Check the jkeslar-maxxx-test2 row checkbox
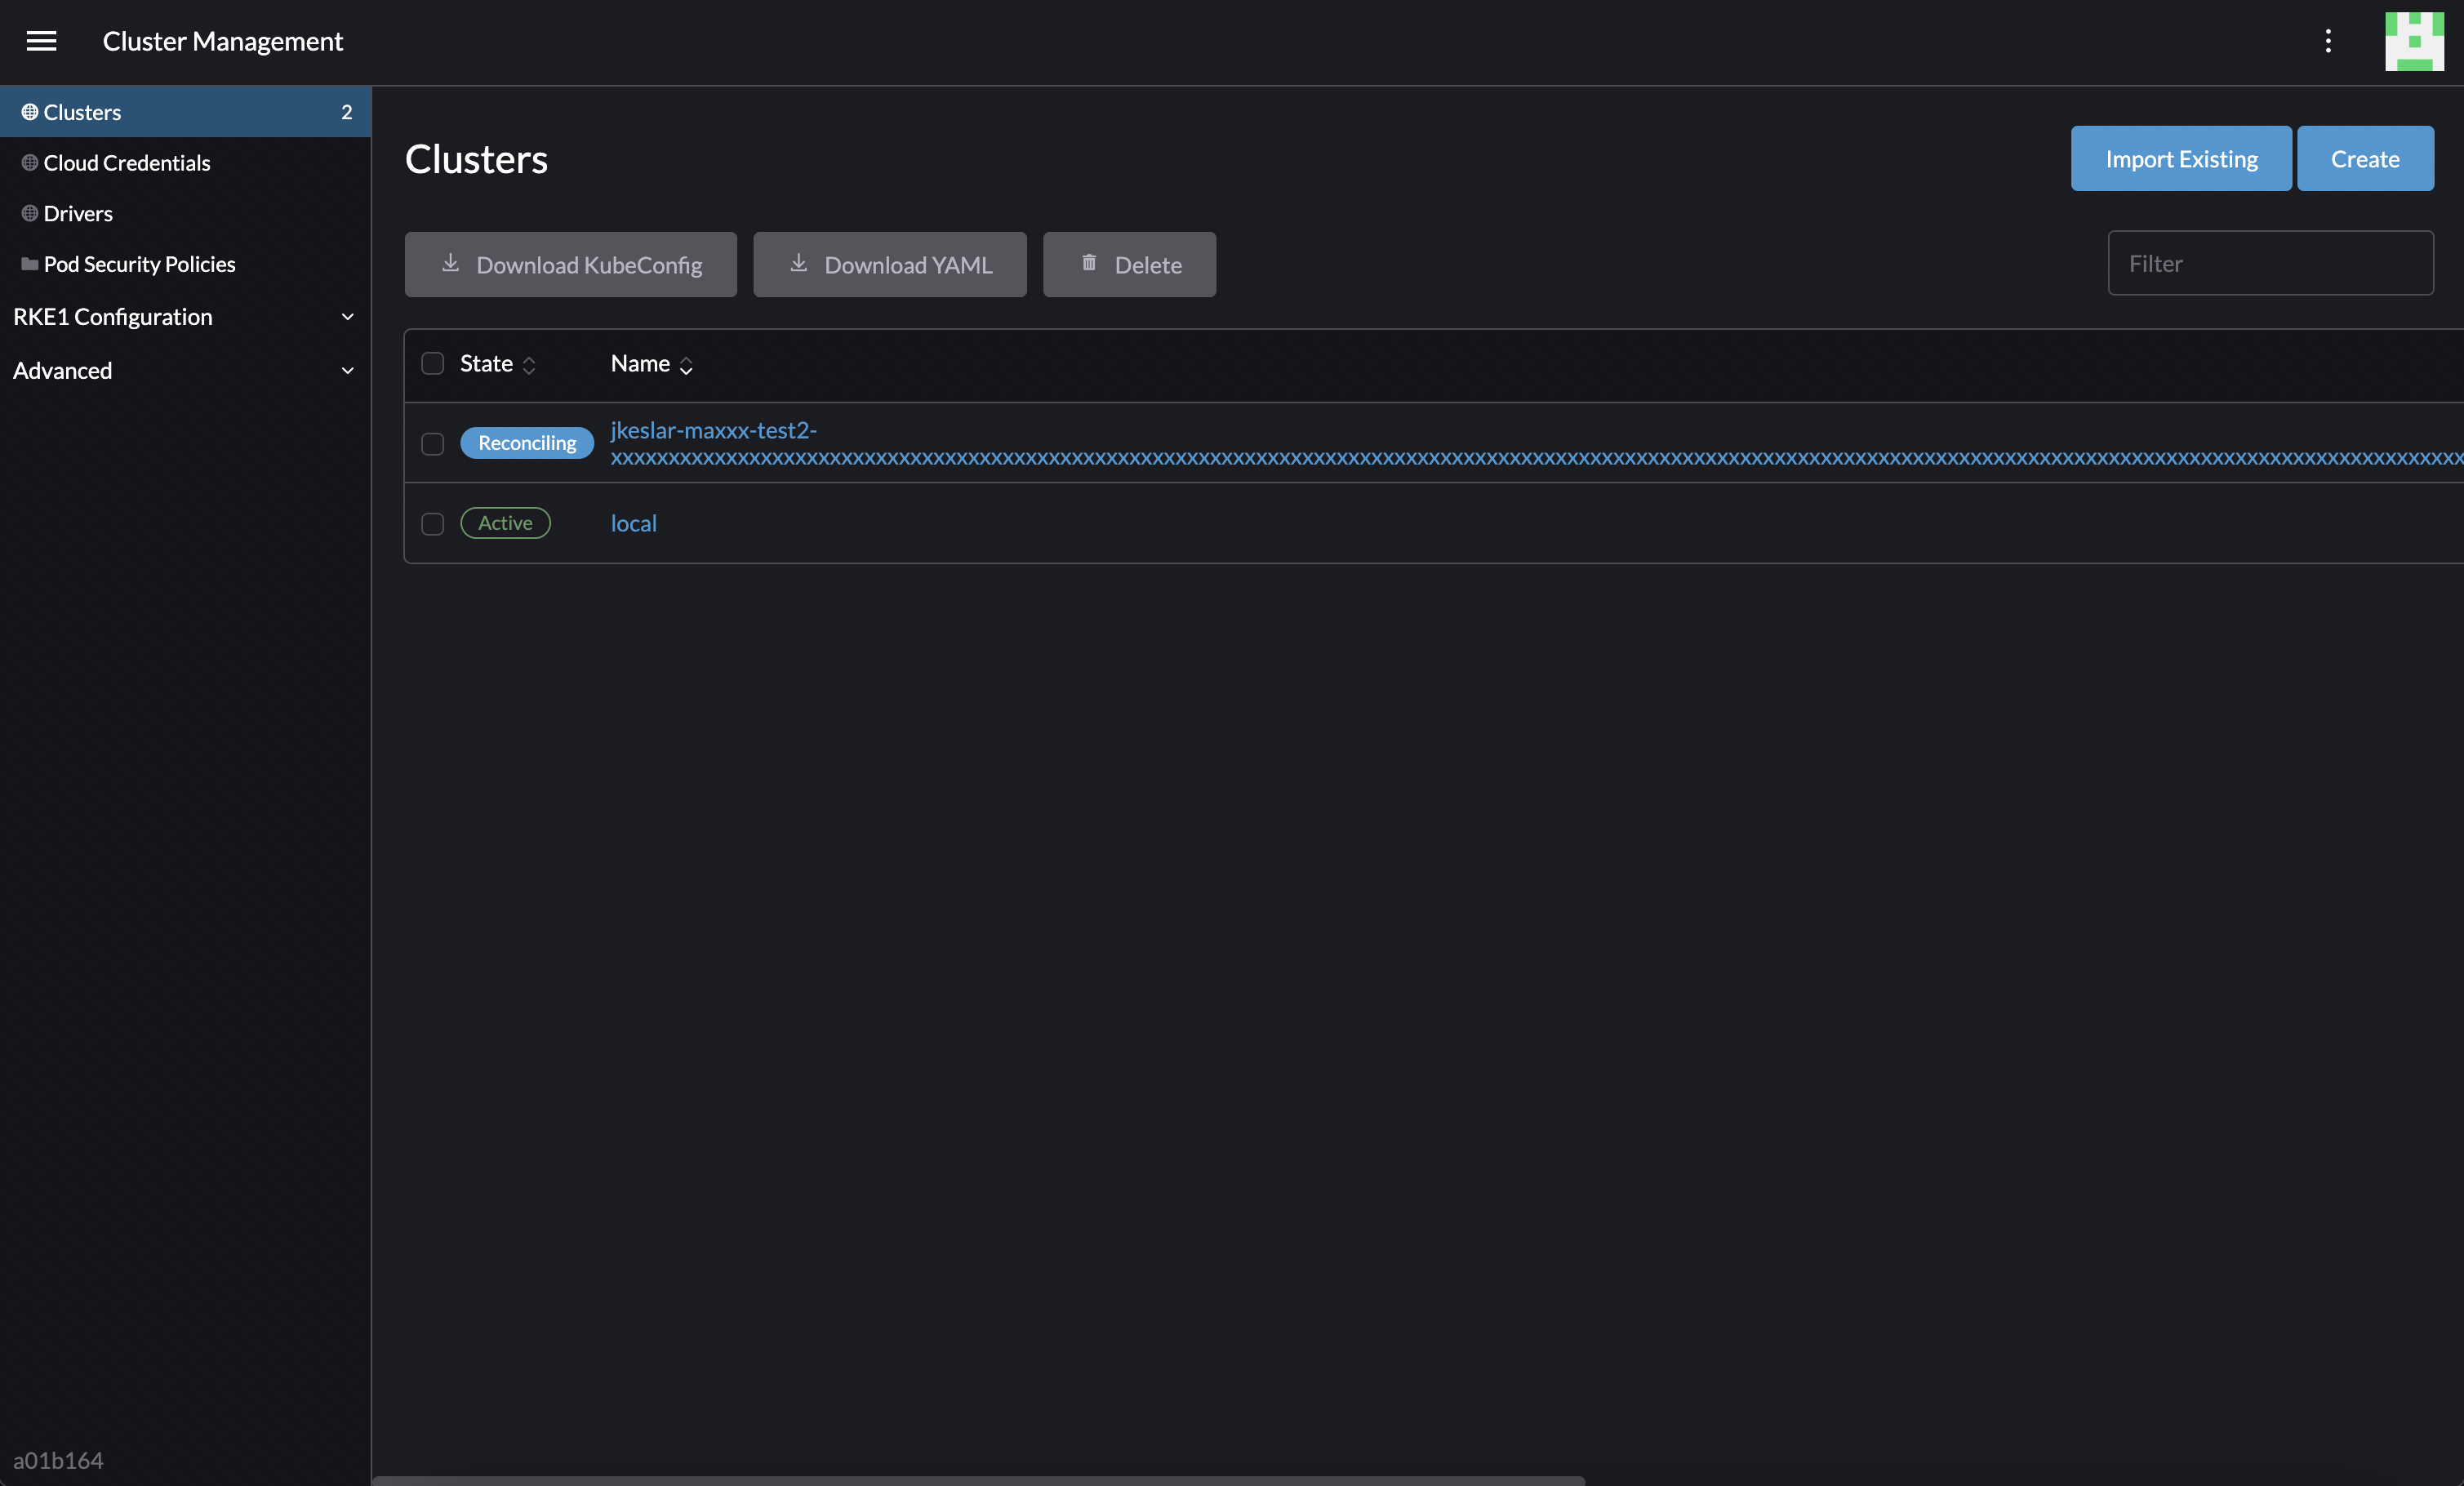Viewport: 2464px width, 1486px height. point(432,444)
